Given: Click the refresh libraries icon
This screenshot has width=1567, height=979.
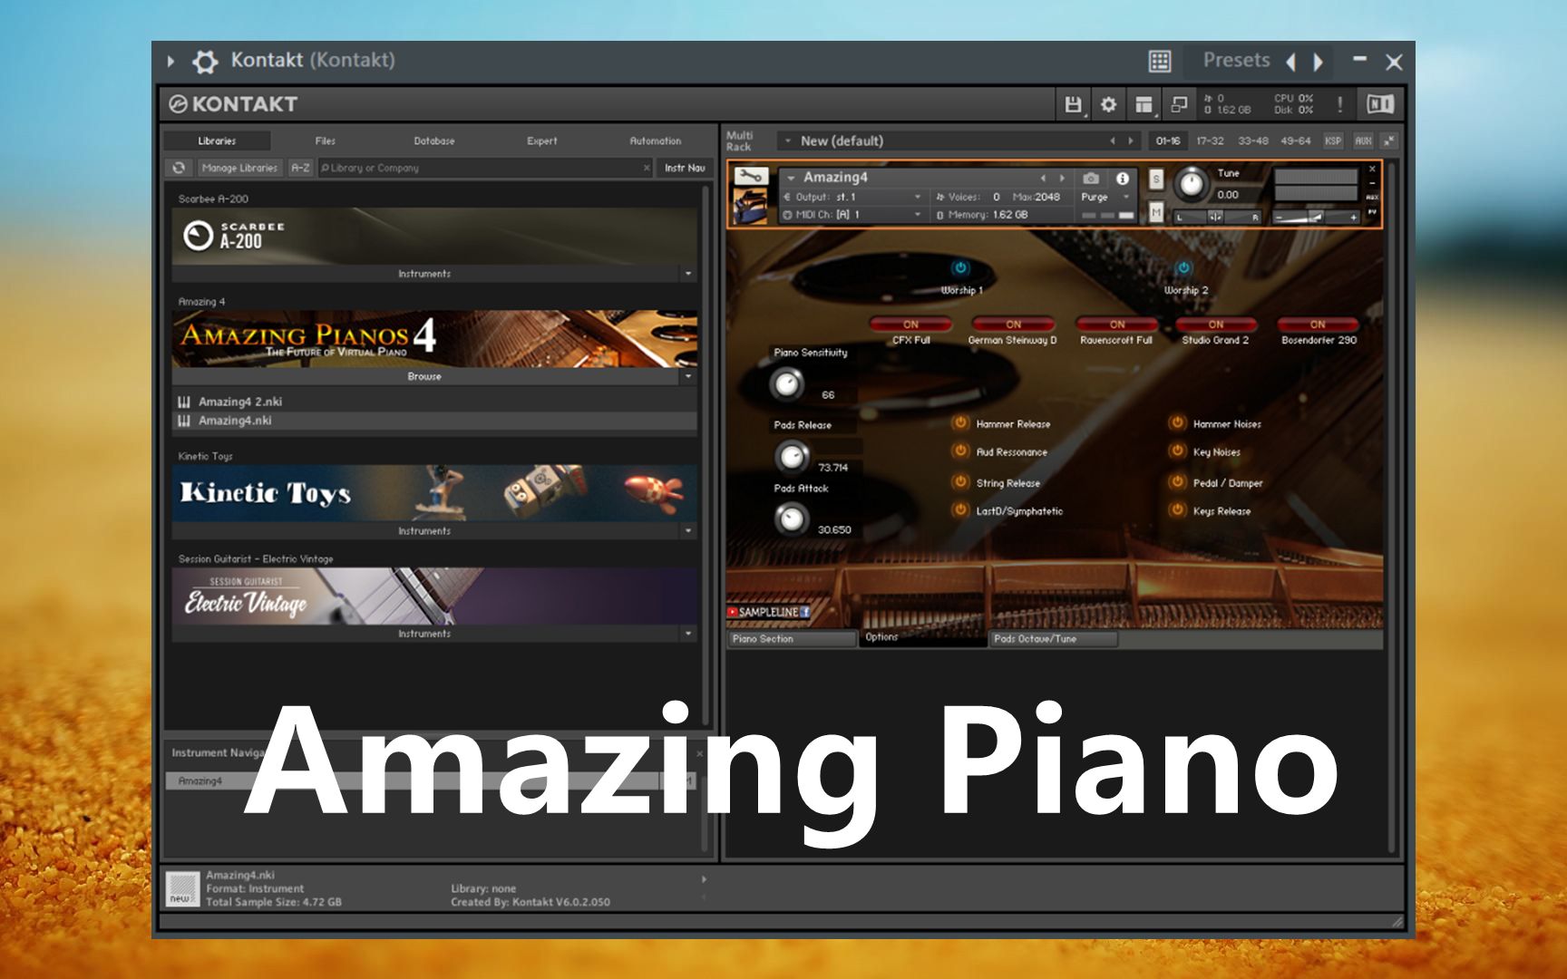Looking at the screenshot, I should [x=179, y=168].
